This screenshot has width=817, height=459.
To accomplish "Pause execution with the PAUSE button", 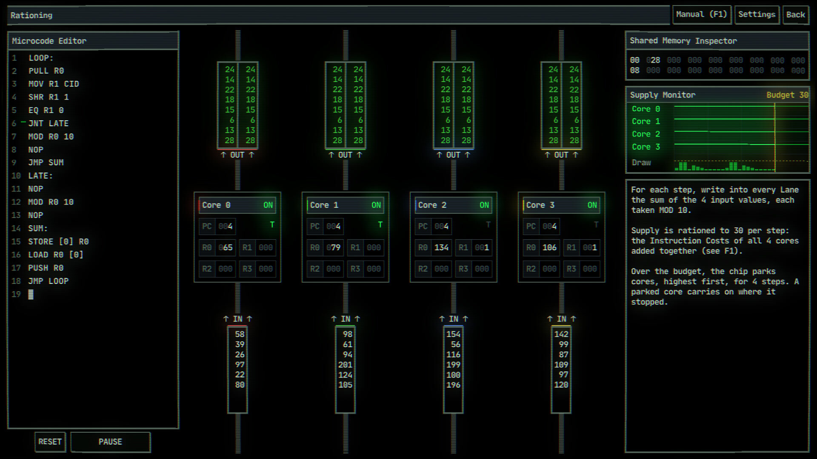I will tap(110, 442).
